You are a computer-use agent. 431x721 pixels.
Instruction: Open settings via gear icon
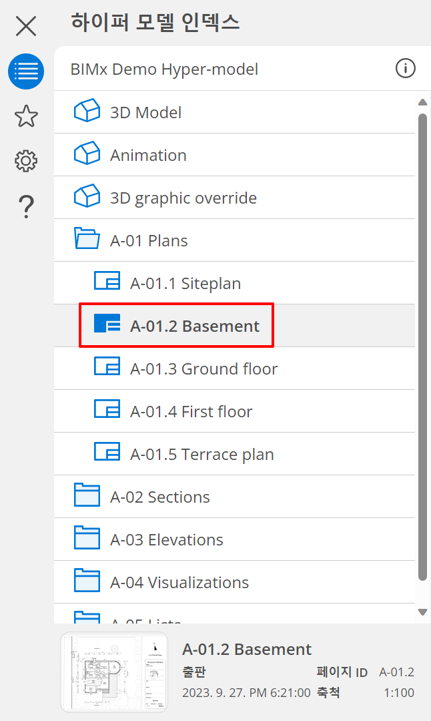click(26, 161)
